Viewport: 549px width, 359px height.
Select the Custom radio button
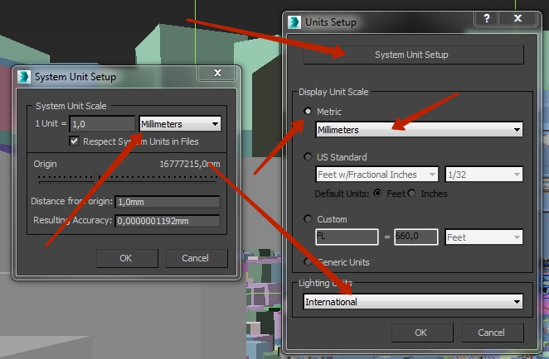pyautogui.click(x=309, y=219)
